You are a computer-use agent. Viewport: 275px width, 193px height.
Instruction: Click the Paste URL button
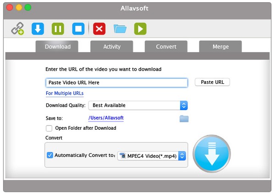coord(212,82)
